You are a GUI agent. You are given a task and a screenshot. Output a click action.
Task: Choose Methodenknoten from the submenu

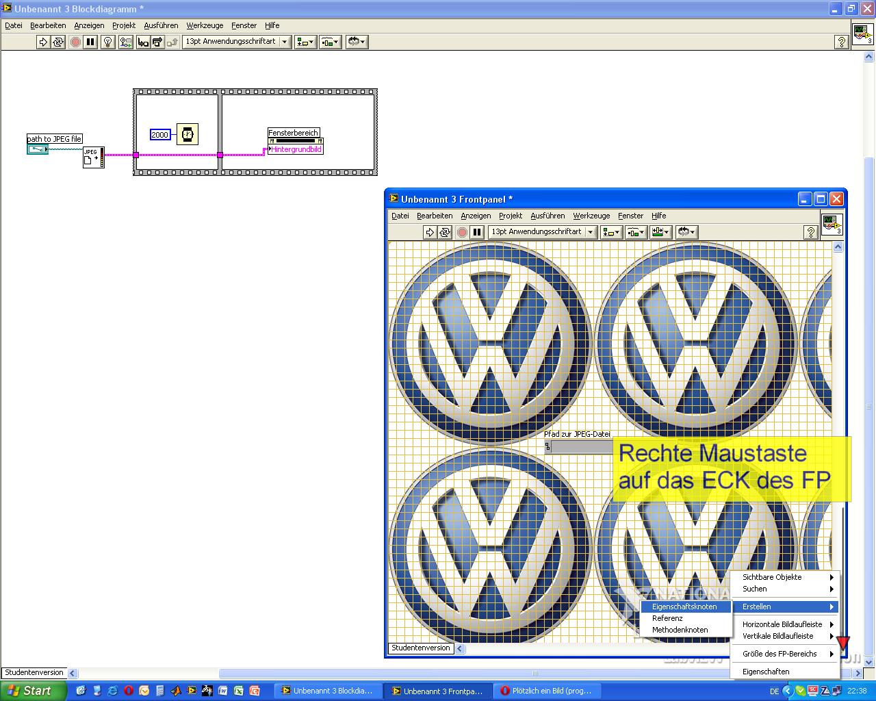(686, 630)
